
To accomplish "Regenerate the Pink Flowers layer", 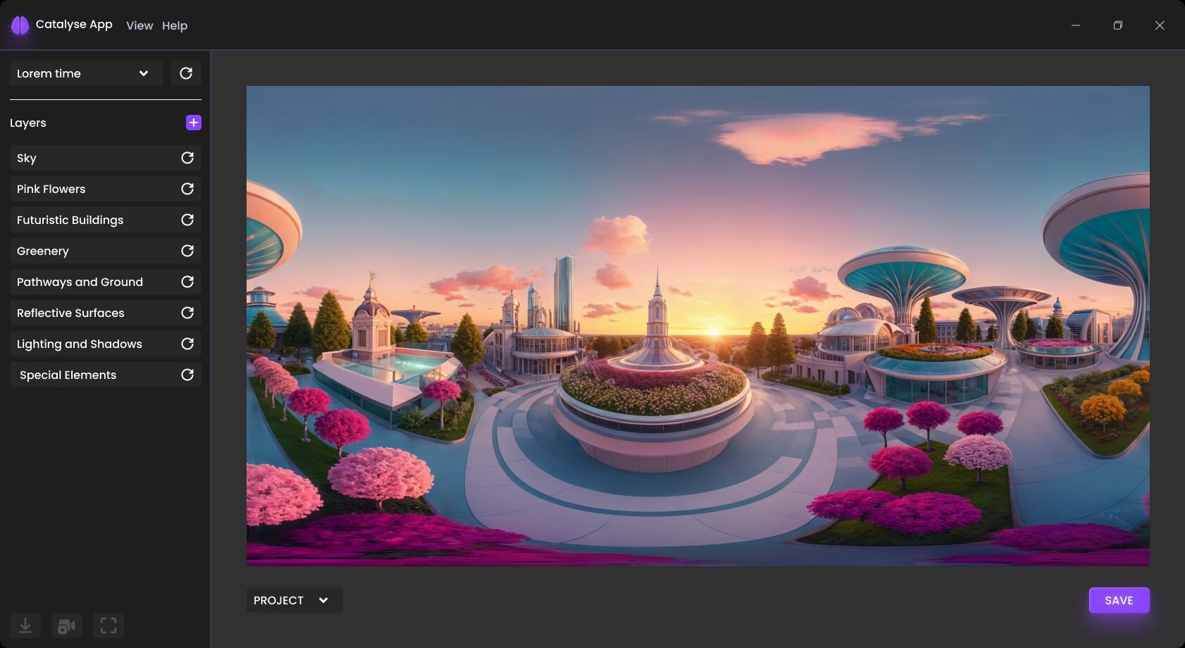I will [x=187, y=189].
